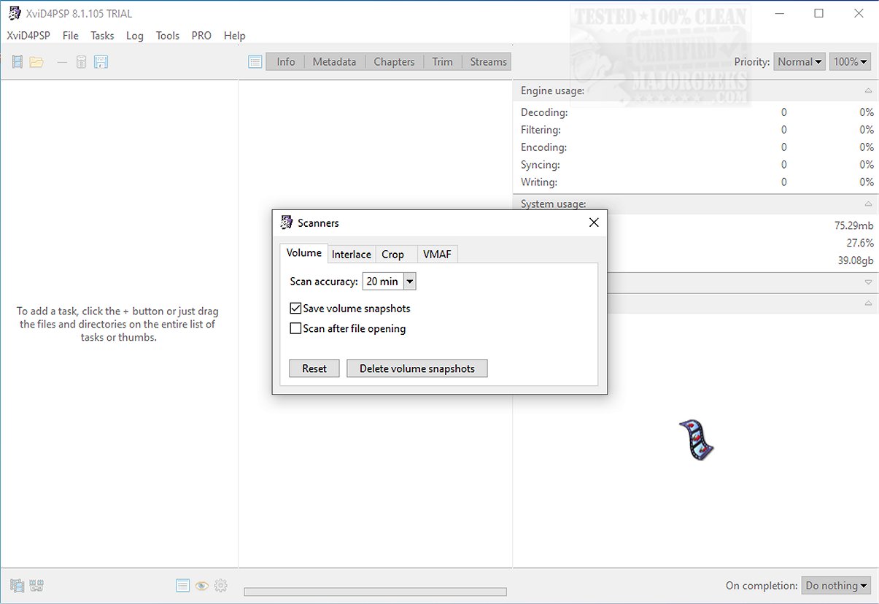Click the Scanners dialog title icon
The width and height of the screenshot is (879, 604).
(x=287, y=222)
